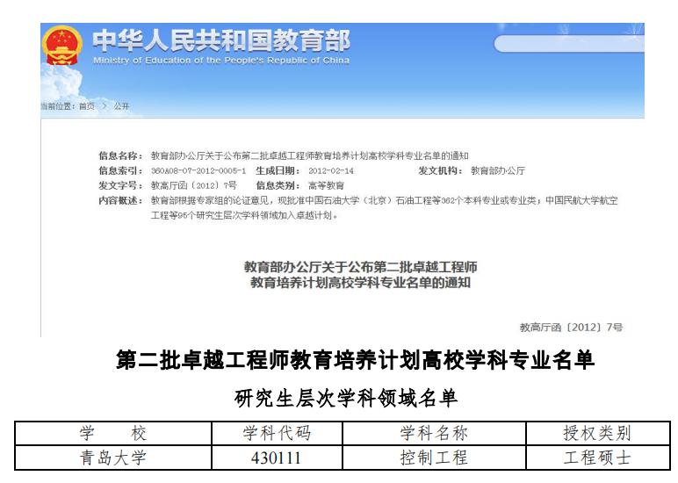Click the 信息类别 label
The image size is (678, 483).
coord(278,185)
